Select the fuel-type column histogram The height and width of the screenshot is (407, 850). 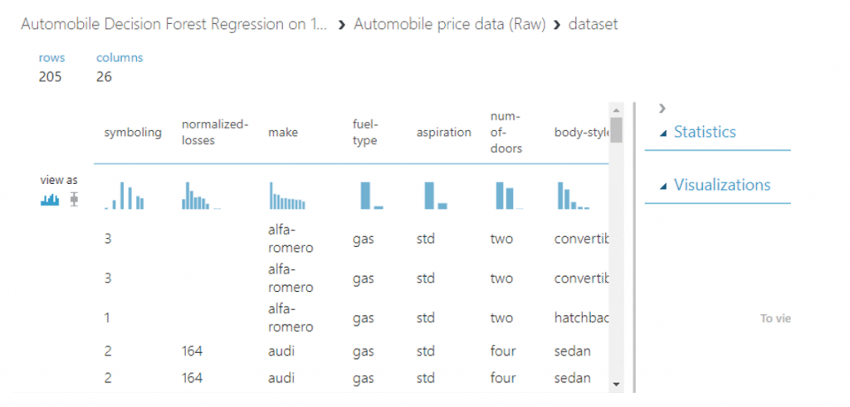pos(371,196)
